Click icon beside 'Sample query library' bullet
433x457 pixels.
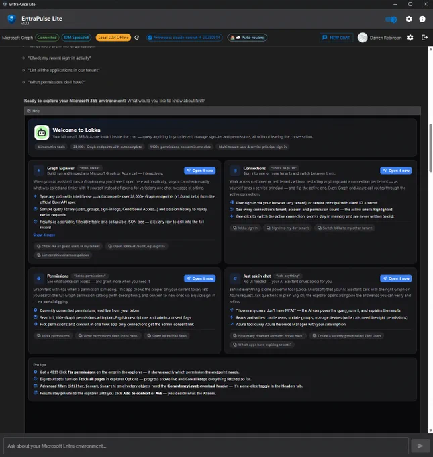click(x=36, y=209)
